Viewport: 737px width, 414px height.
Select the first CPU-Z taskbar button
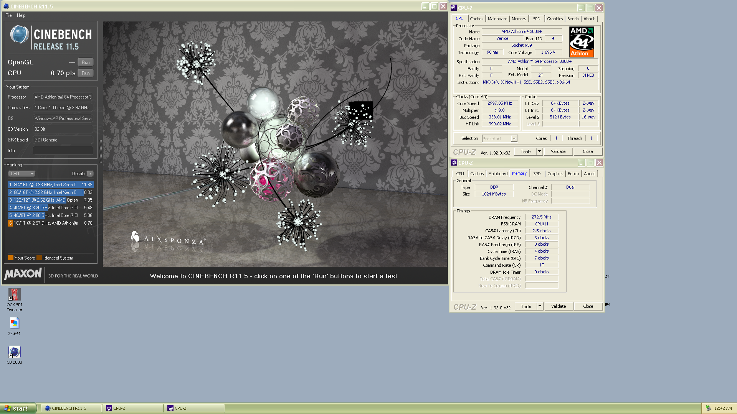pyautogui.click(x=133, y=408)
